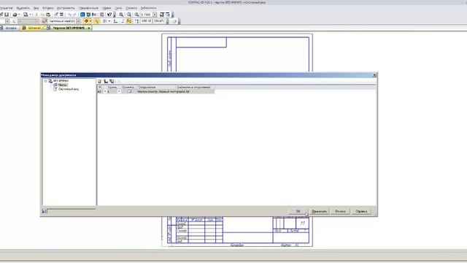
Task: Open the Окно menu
Action: pos(118,8)
